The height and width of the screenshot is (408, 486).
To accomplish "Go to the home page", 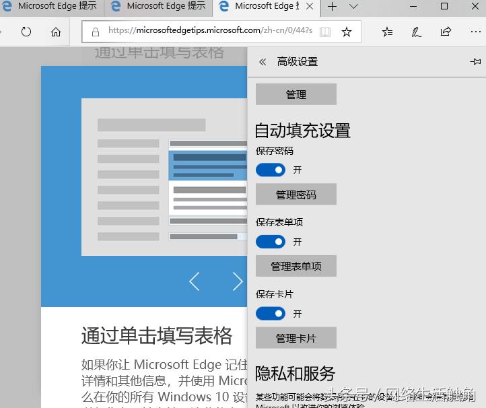I will [x=56, y=32].
